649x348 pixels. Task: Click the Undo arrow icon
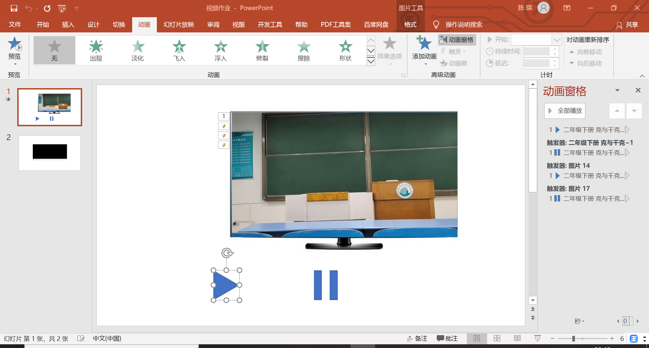tap(28, 8)
